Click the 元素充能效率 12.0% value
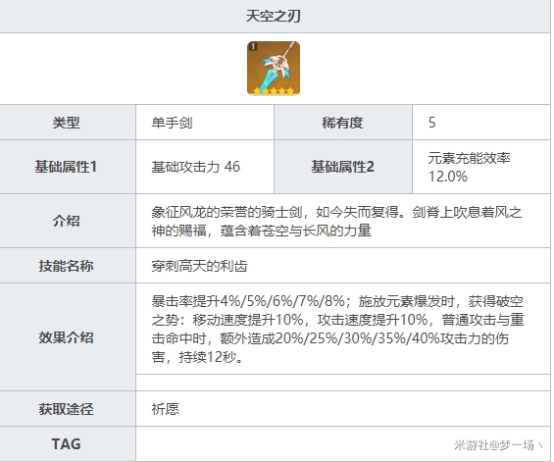554x462 pixels. (469, 167)
